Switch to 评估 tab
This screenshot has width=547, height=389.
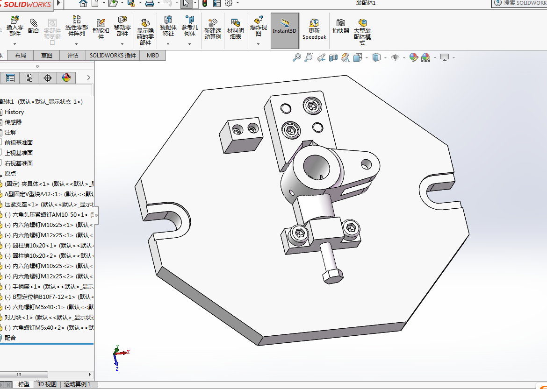pos(73,56)
